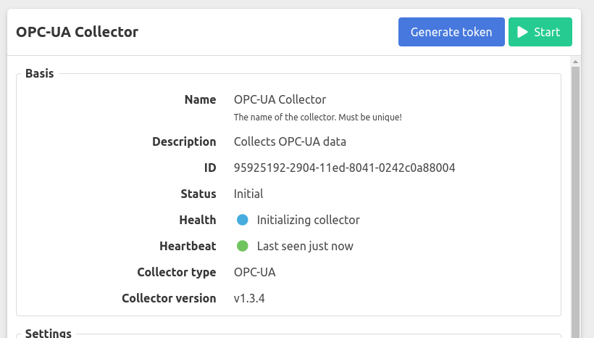Click the 'Health' field label

[x=197, y=220]
